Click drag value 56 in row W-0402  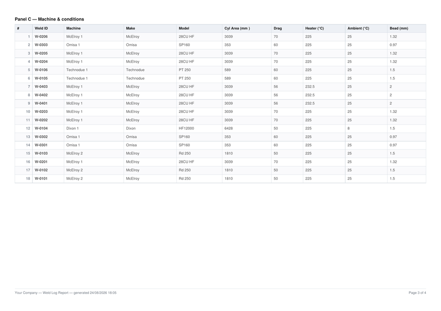tap(275, 95)
